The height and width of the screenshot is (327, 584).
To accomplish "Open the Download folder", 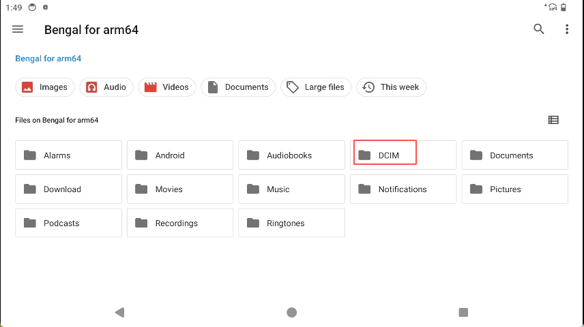I will pyautogui.click(x=68, y=189).
